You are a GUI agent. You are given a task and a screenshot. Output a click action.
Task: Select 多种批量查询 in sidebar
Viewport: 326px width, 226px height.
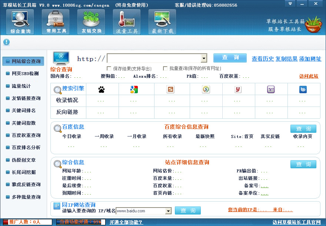[23, 197]
